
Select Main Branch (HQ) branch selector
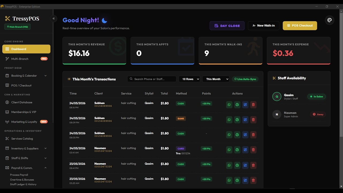tap(17, 27)
